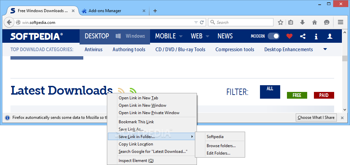Click the Choose What I Share button
The image size is (350, 165).
pyautogui.click(x=316, y=118)
